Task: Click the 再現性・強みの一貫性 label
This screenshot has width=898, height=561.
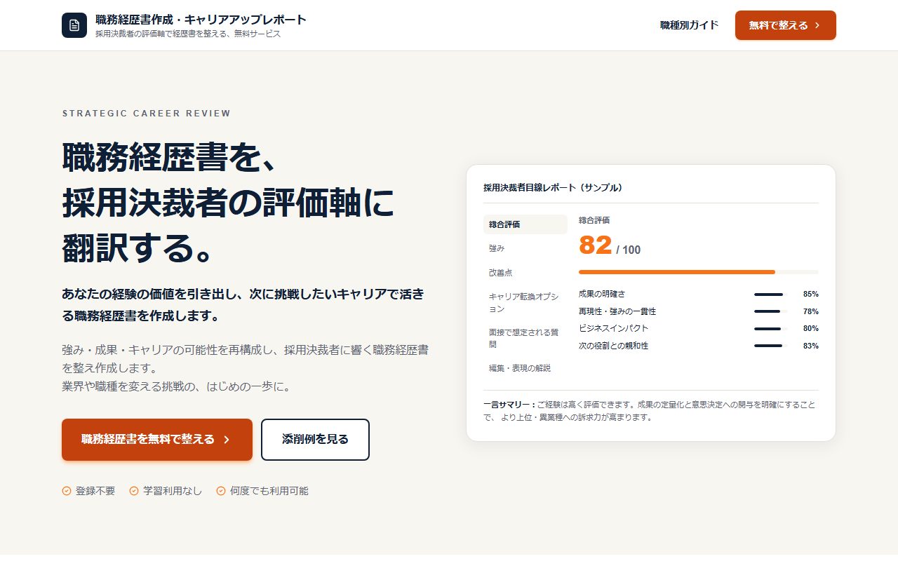Action: click(x=617, y=311)
